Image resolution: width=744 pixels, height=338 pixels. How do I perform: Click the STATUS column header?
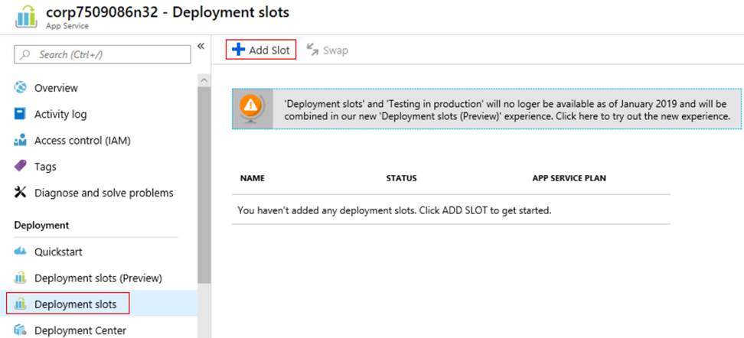coord(401,178)
